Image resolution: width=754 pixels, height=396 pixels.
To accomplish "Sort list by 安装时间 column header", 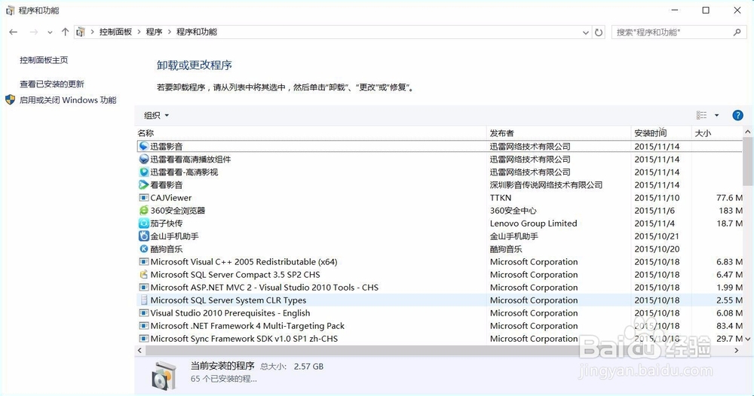I will (661, 133).
